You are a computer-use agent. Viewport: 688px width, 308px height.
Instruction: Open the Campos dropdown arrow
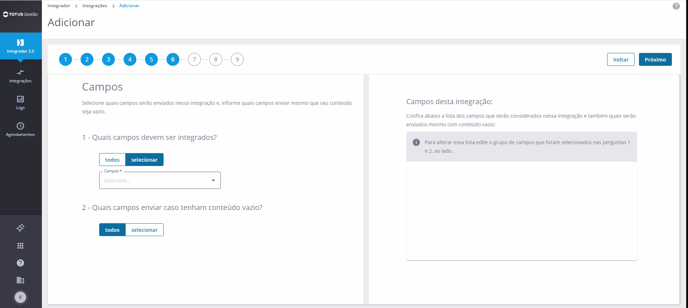click(213, 180)
